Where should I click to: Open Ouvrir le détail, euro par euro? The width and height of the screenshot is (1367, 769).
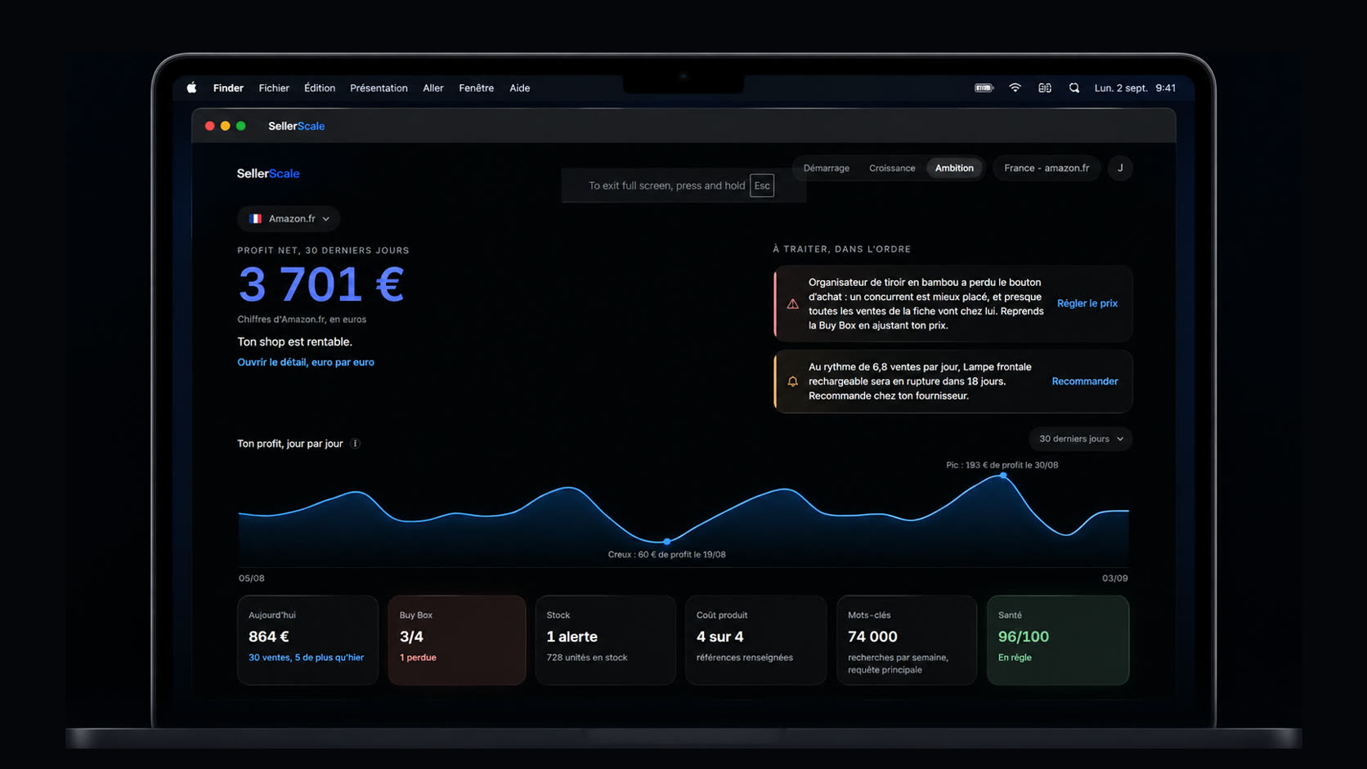[306, 362]
